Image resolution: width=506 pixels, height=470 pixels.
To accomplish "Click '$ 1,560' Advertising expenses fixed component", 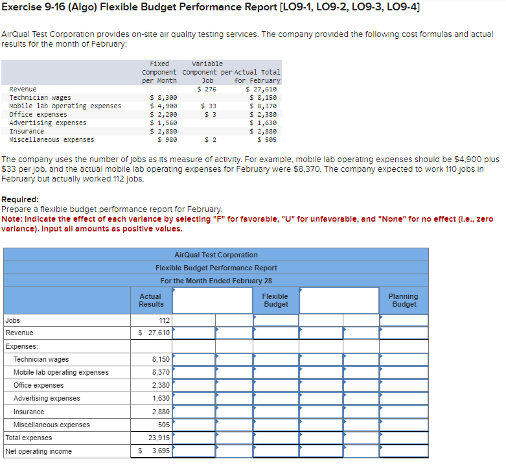I will point(164,123).
